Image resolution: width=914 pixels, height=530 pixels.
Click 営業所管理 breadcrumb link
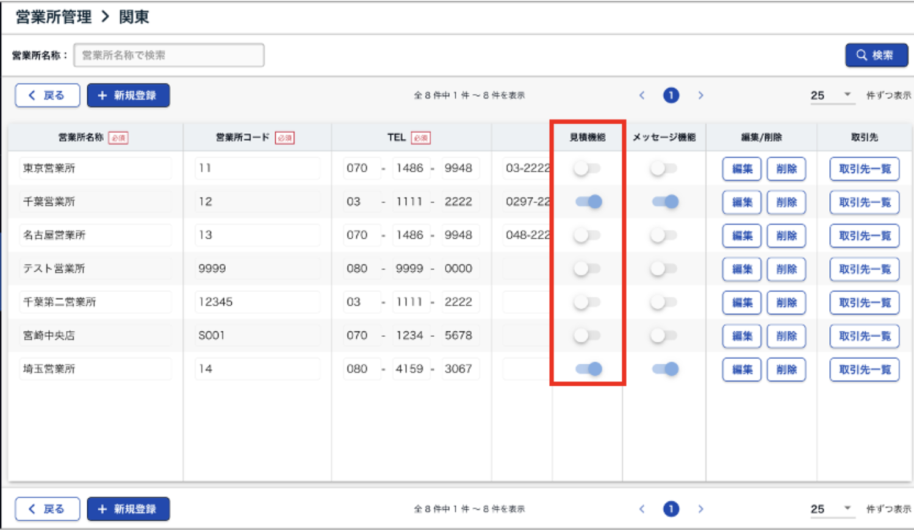[54, 17]
